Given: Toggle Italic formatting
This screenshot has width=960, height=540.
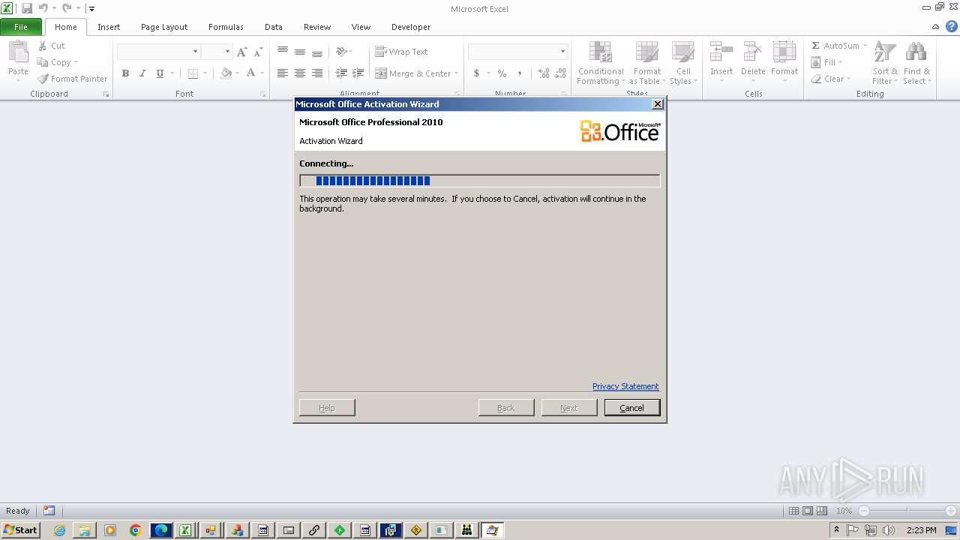Looking at the screenshot, I should tap(142, 73).
